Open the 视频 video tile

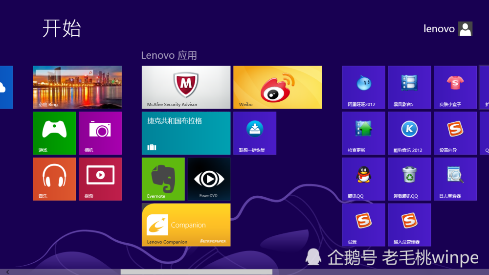pos(100,179)
